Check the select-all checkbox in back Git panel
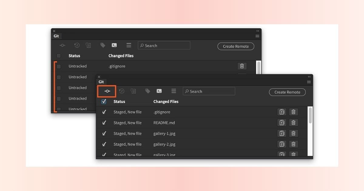 (x=59, y=56)
